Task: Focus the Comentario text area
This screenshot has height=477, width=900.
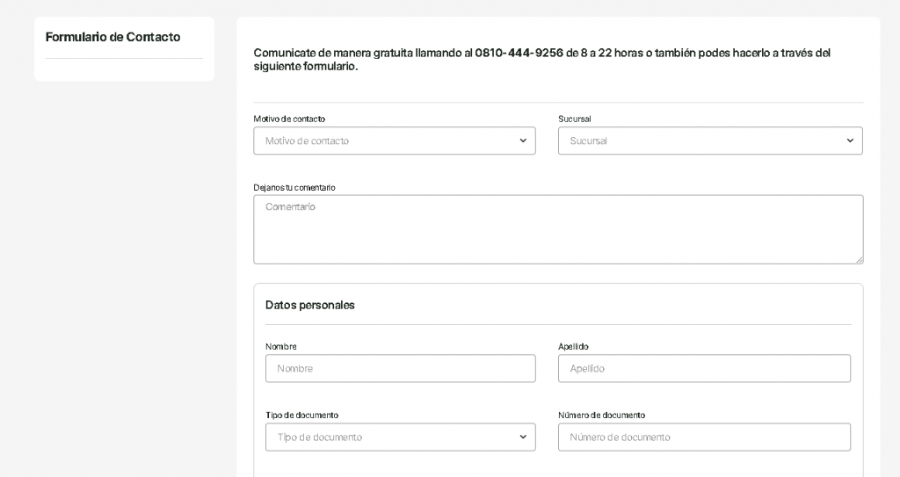Action: click(x=558, y=229)
